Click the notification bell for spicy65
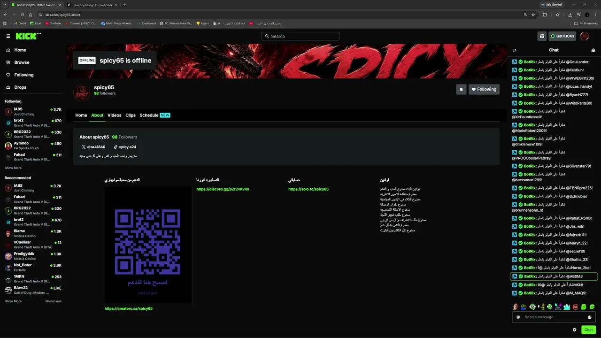601x338 pixels. [461, 89]
